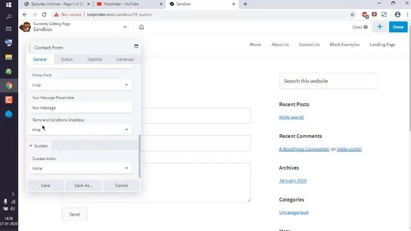Click the settings panel vertical scrollbar
The image size is (411, 231).
tap(139, 157)
